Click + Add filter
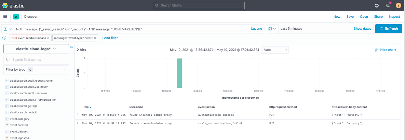 (x=109, y=38)
